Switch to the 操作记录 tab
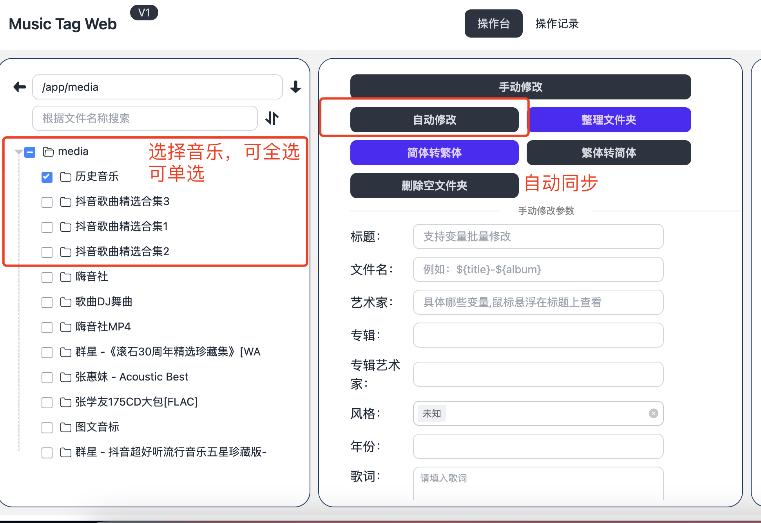 [x=557, y=23]
